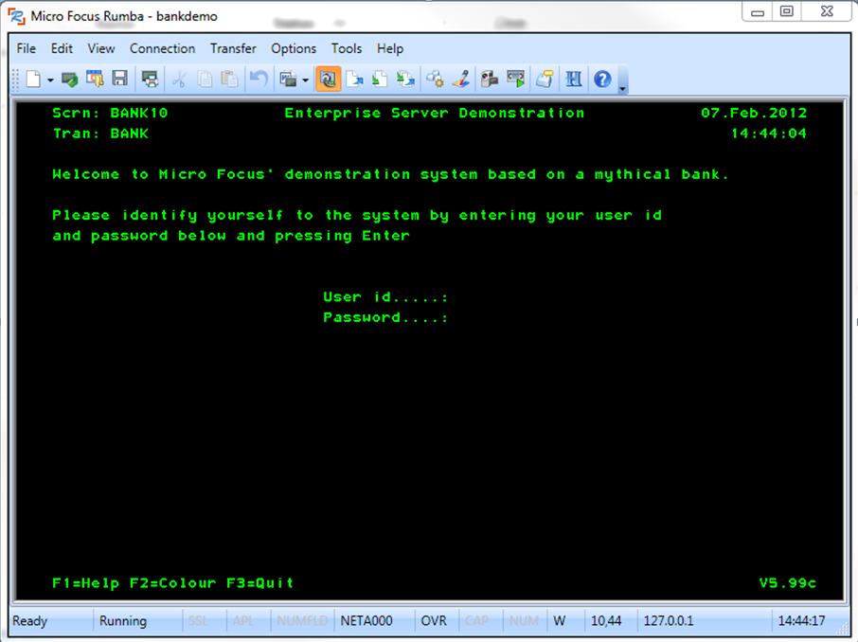
Task: Click the NUM indicator in the status bar
Action: [524, 621]
